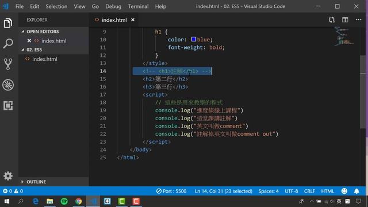The height and width of the screenshot is (207, 368).
Task: Click the feedback smiley icon
Action: pyautogui.click(x=344, y=191)
